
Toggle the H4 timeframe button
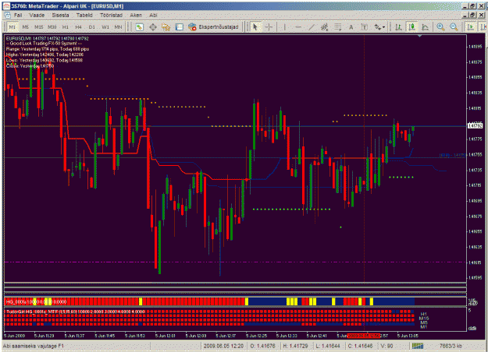(78, 27)
